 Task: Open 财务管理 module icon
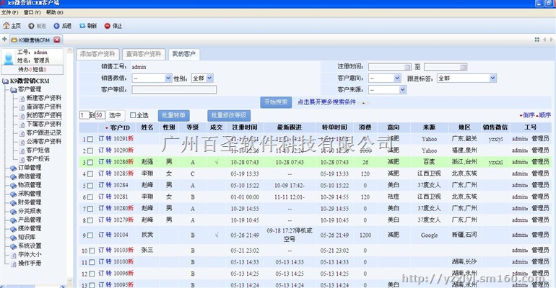[14, 202]
